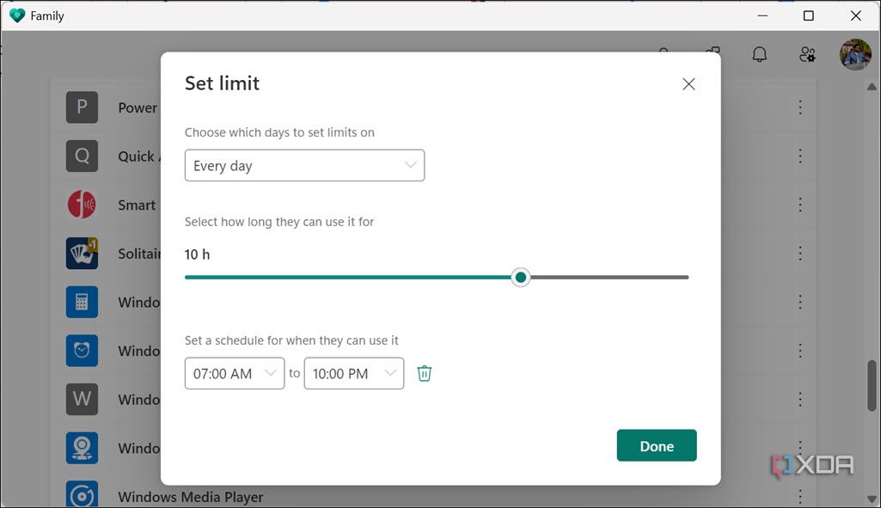
Task: Click the Windows Media Player label text
Action: (190, 496)
